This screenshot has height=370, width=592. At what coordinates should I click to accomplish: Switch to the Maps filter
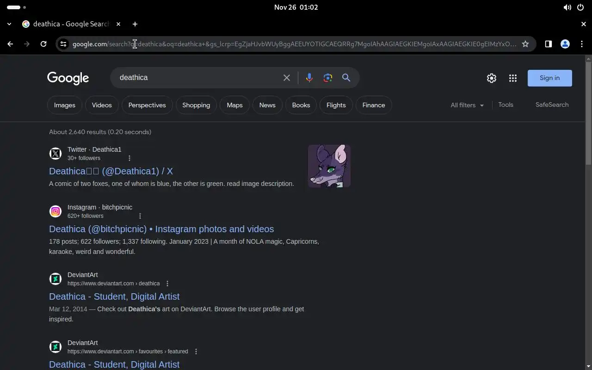pyautogui.click(x=234, y=105)
